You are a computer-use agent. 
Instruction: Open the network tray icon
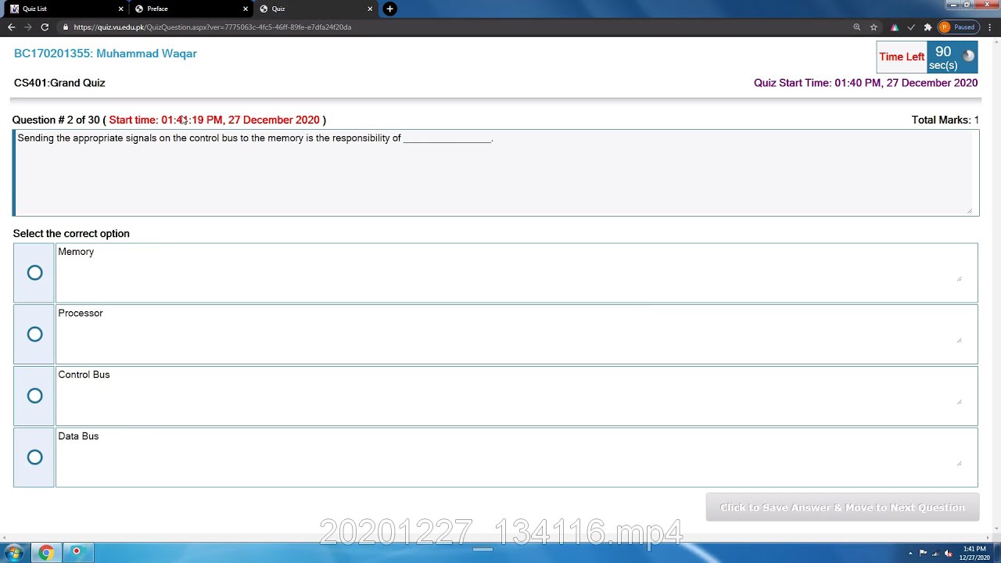(x=935, y=554)
